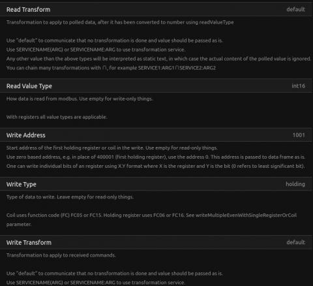Click the 'Type of data to write' description
This screenshot has width=313, height=286.
click(70, 197)
